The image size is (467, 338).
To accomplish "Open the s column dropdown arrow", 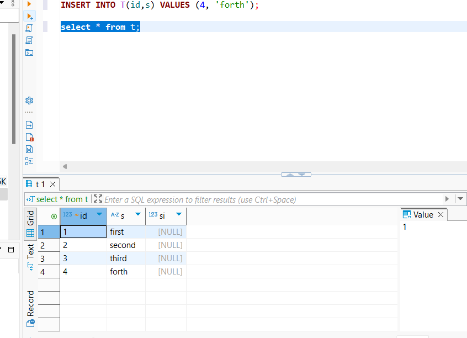I will (138, 214).
